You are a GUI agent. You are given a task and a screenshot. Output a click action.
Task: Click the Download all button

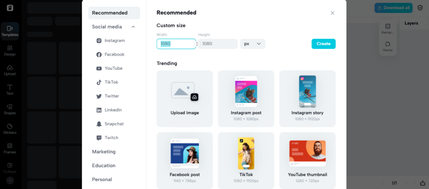[x=393, y=8]
